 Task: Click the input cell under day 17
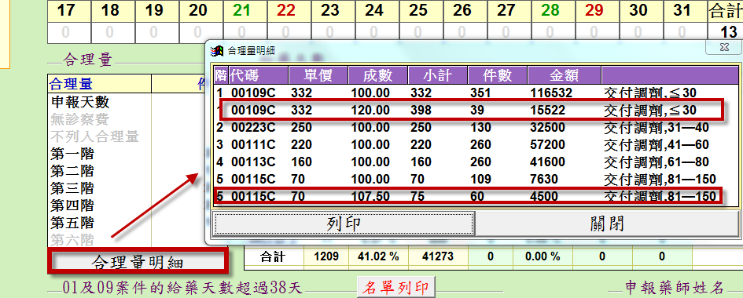65,33
